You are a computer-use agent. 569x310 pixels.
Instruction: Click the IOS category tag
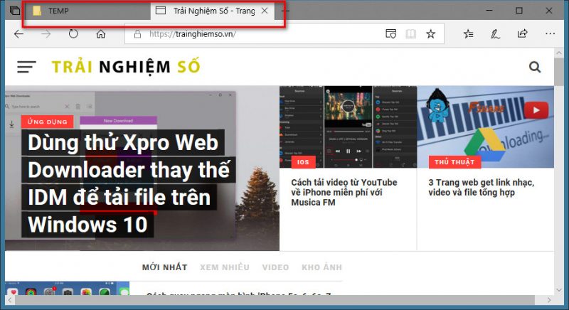303,162
